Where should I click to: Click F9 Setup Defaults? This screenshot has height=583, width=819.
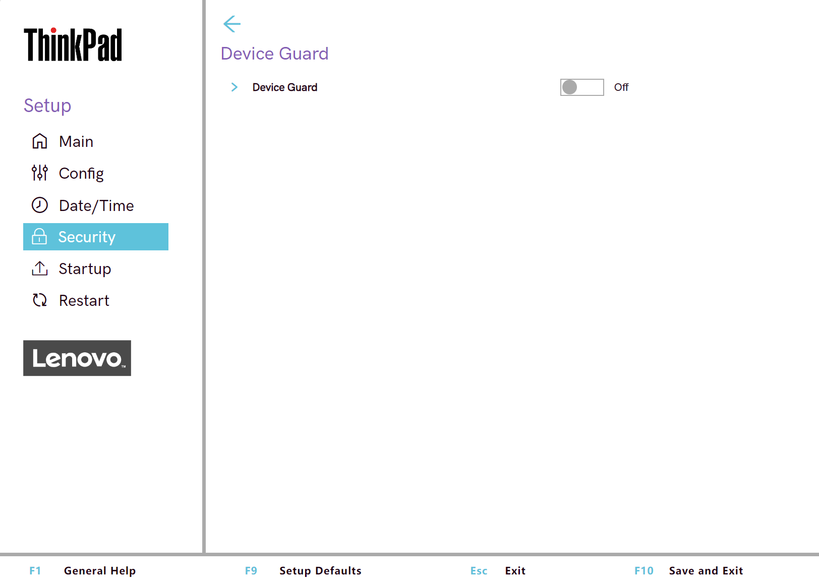[320, 570]
